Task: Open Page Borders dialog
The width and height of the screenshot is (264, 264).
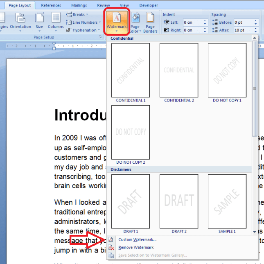Action: pos(150,21)
